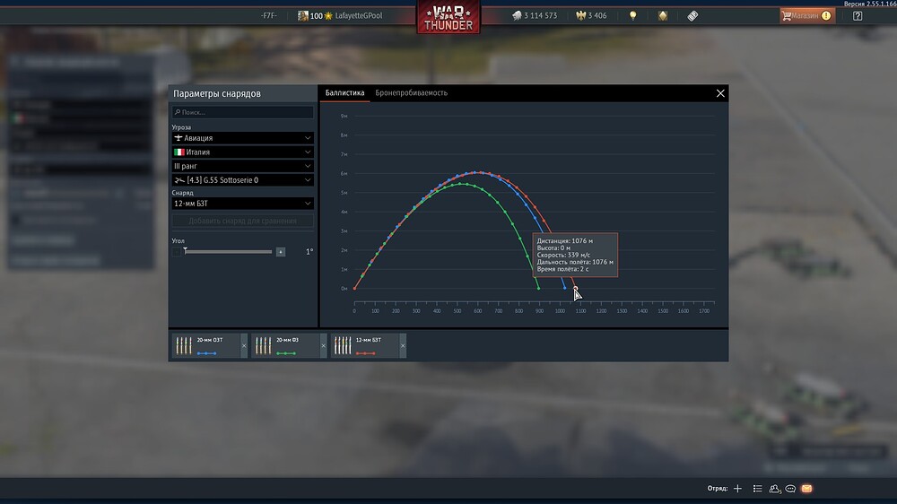Select the 20-мм ОЗТ shell card
The image size is (897, 504).
[206, 345]
